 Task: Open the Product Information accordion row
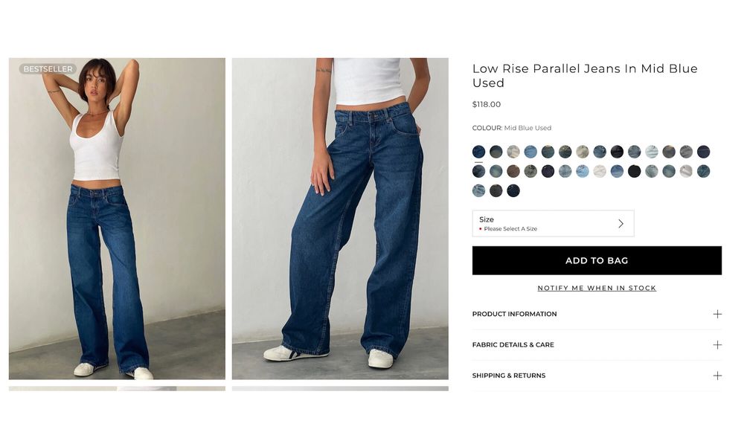point(597,314)
